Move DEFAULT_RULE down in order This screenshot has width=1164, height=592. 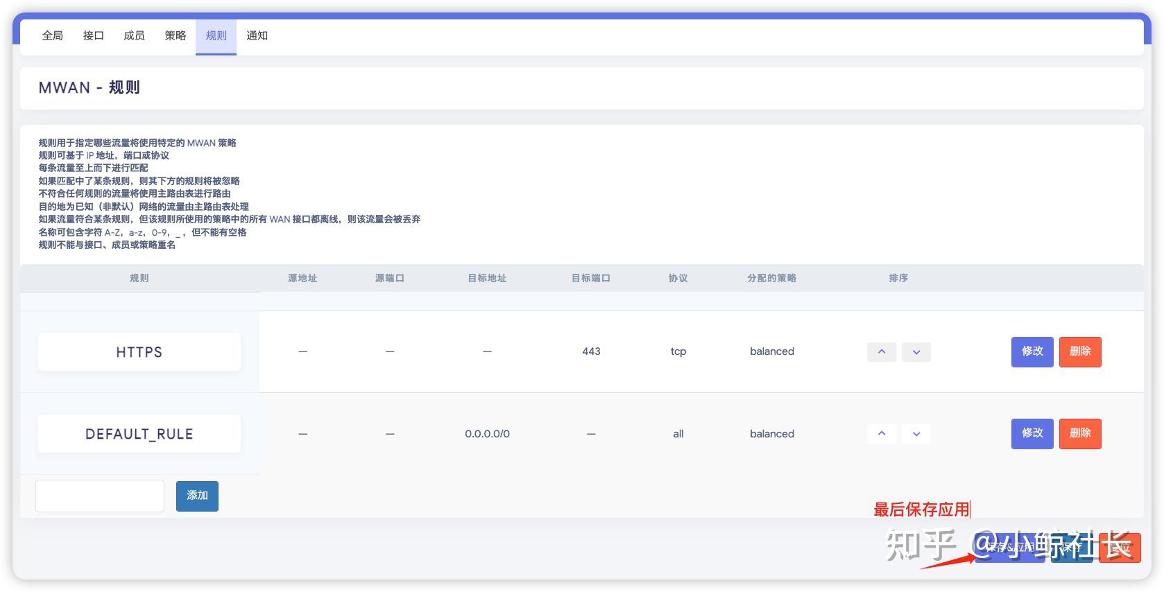point(916,434)
